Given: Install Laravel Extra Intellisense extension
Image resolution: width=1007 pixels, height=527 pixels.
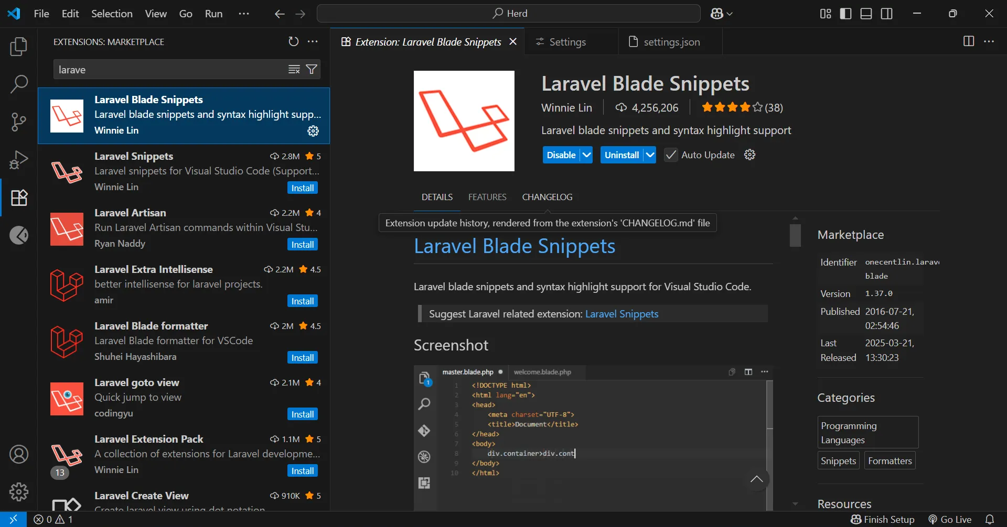Looking at the screenshot, I should coord(303,301).
